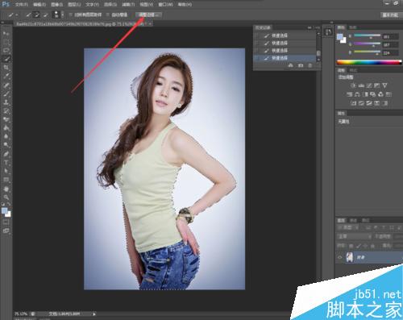Add a Levels adjustment

click(x=361, y=85)
